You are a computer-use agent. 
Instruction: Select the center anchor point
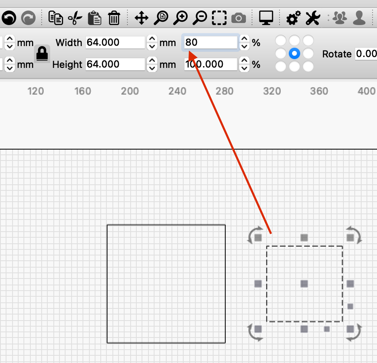tap(295, 53)
